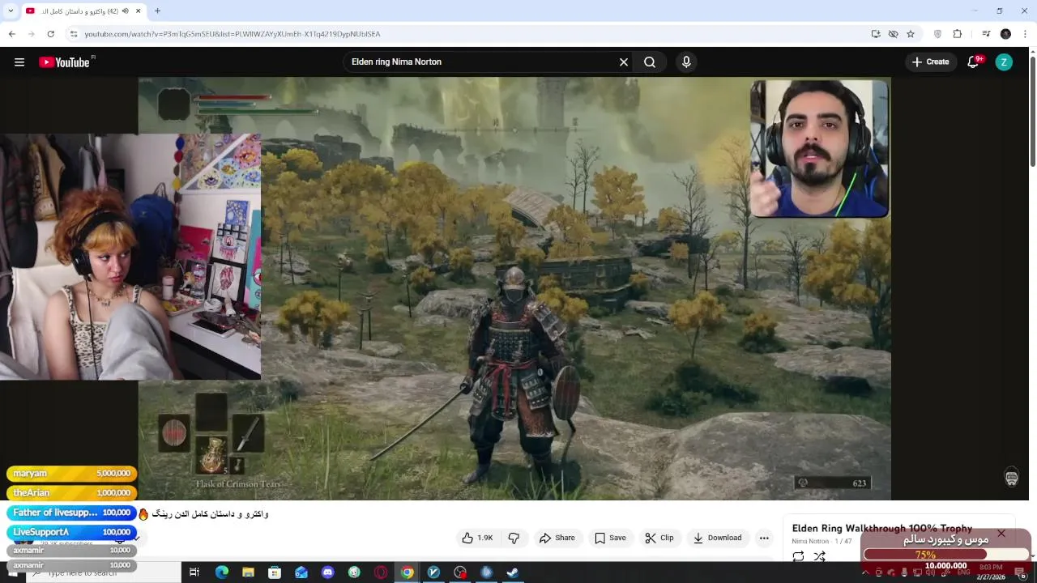Open the tab search dropdown arrow
1037x583 pixels.
(x=11, y=11)
